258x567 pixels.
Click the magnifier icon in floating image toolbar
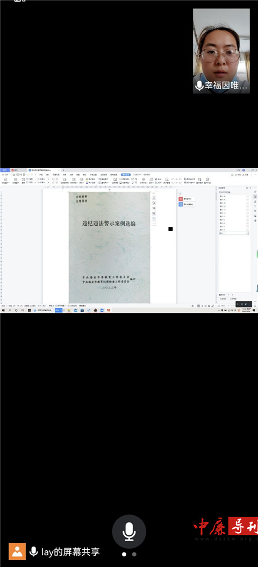coord(154,203)
